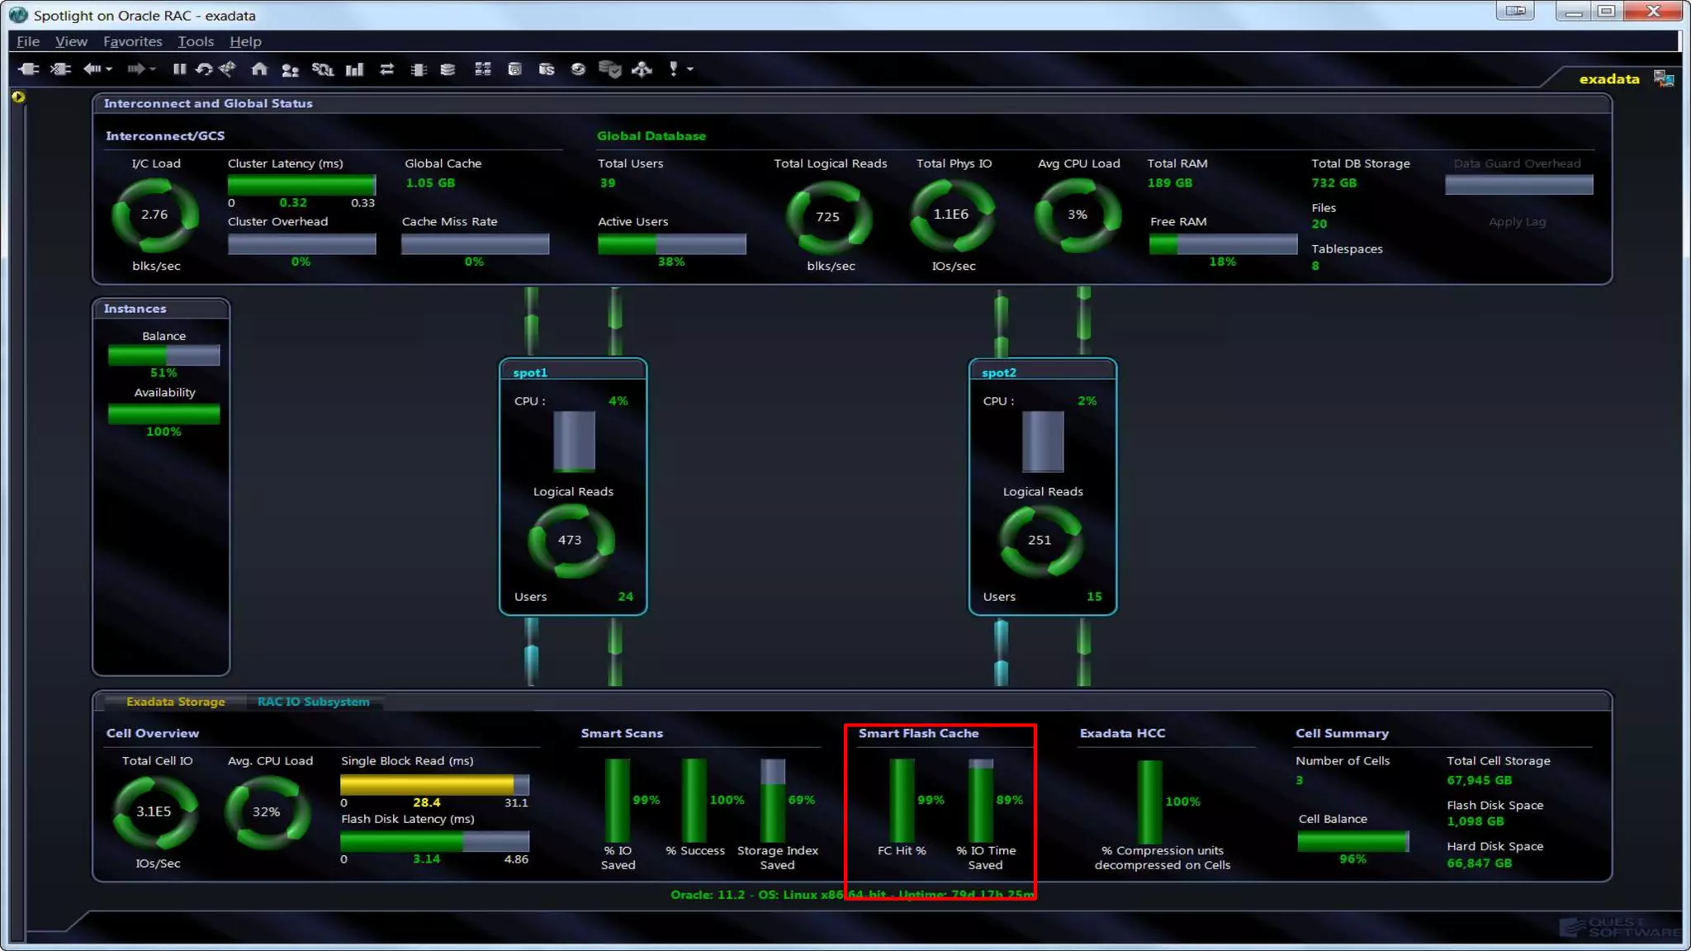
Task: Switch to the Exadata Storage tab
Action: coord(175,702)
